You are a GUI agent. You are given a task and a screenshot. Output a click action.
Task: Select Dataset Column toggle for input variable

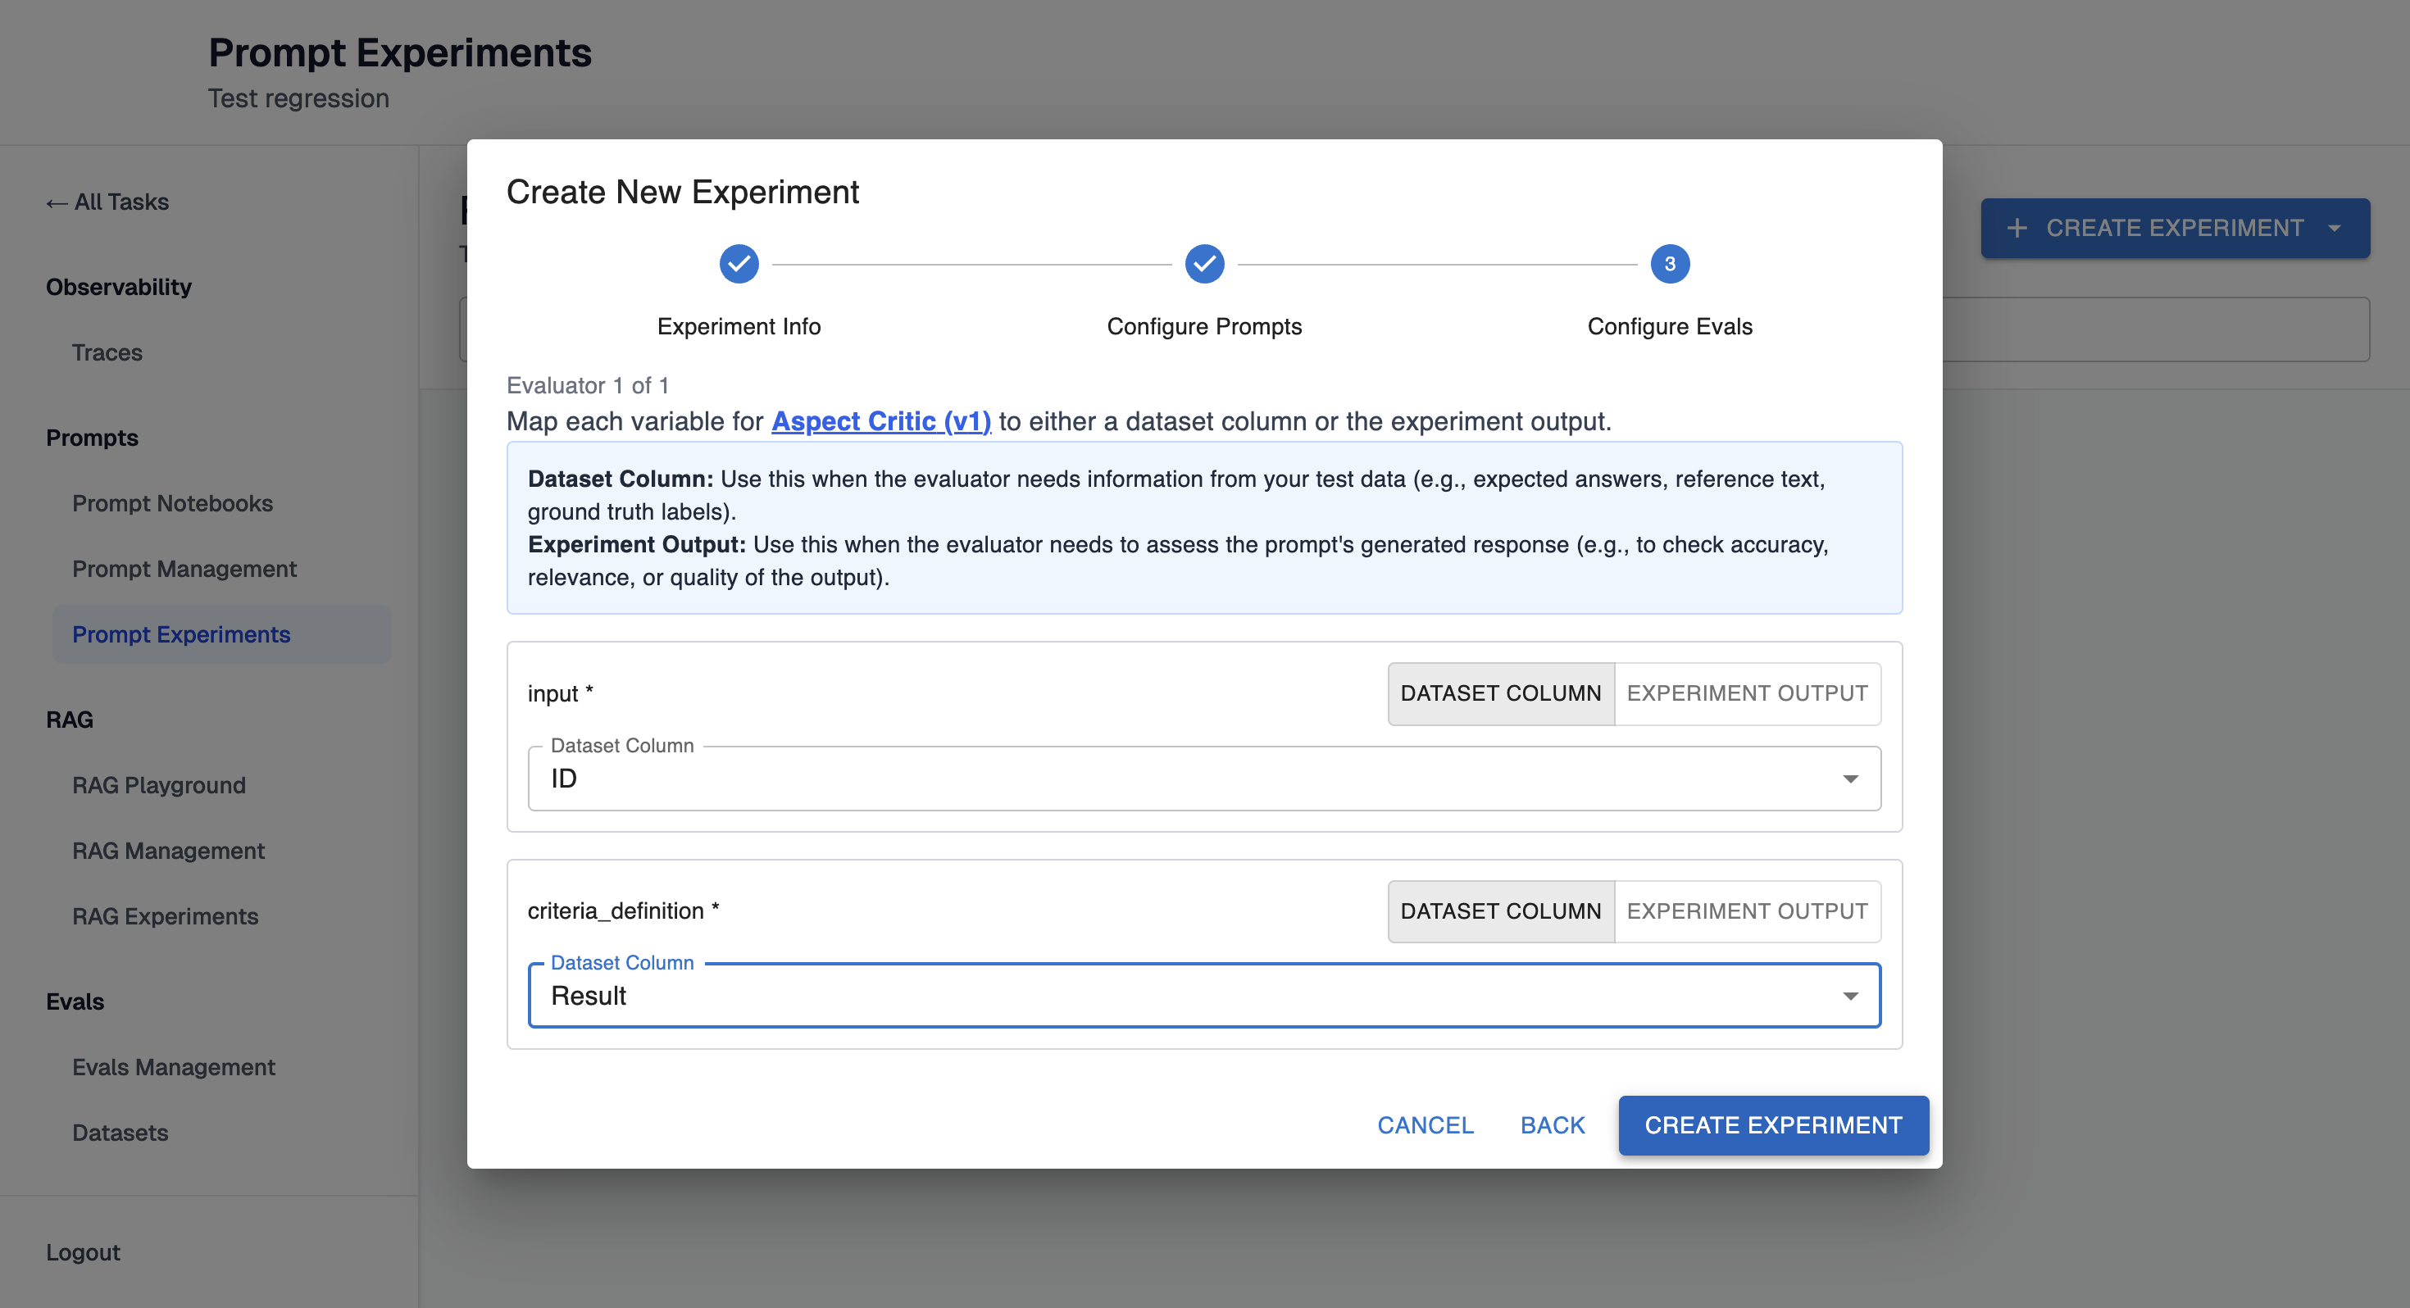pyautogui.click(x=1500, y=693)
